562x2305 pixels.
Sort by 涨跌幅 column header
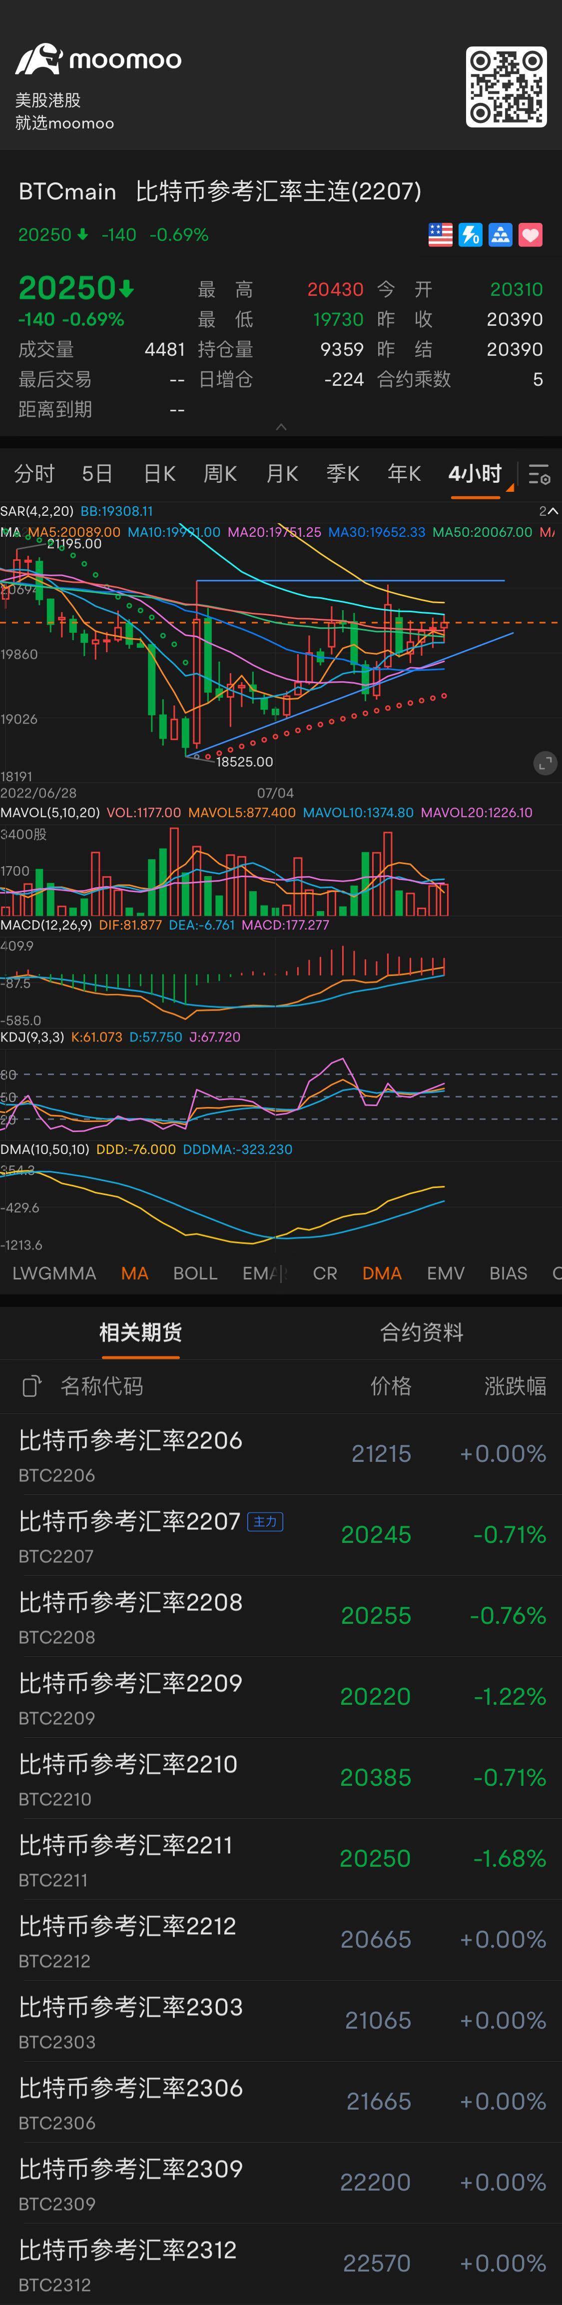point(516,1386)
